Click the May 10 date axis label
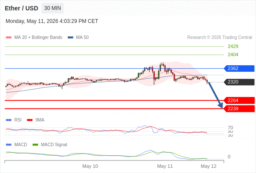 [90, 166]
